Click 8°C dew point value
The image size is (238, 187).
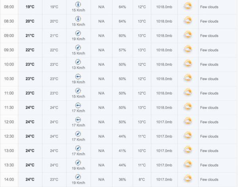tap(142, 179)
